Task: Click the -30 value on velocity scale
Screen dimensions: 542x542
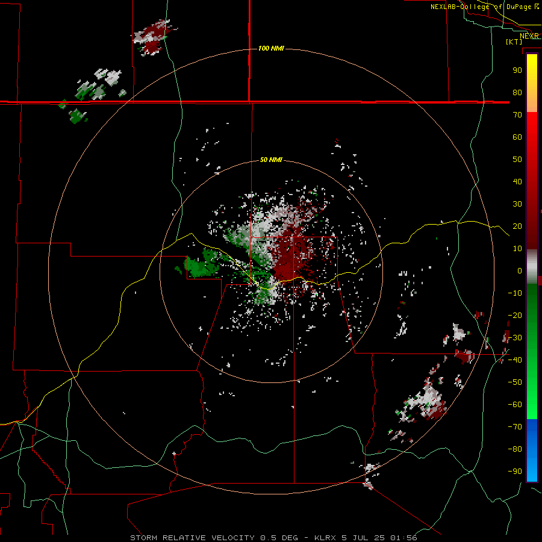Action: coord(515,338)
